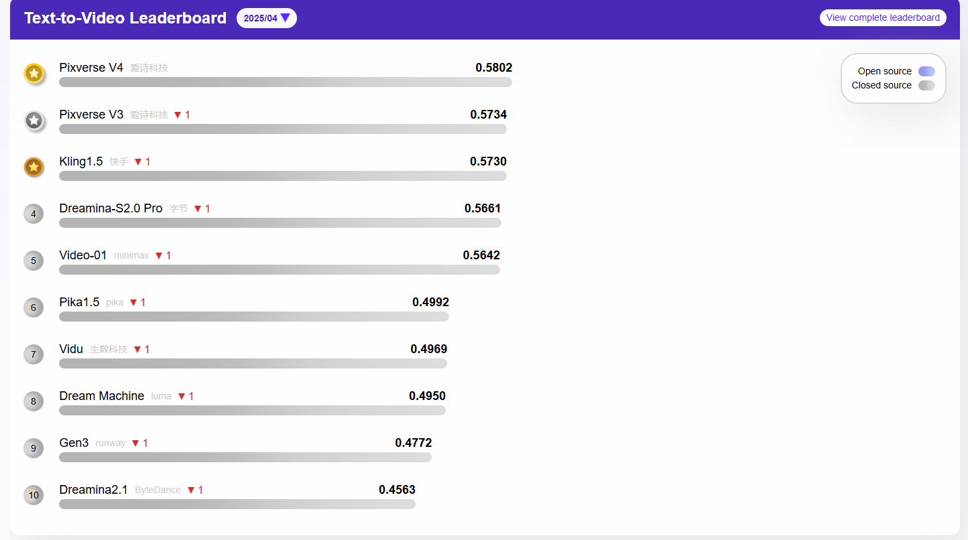
Task: Toggle the Closed source filter switch
Action: pos(926,85)
